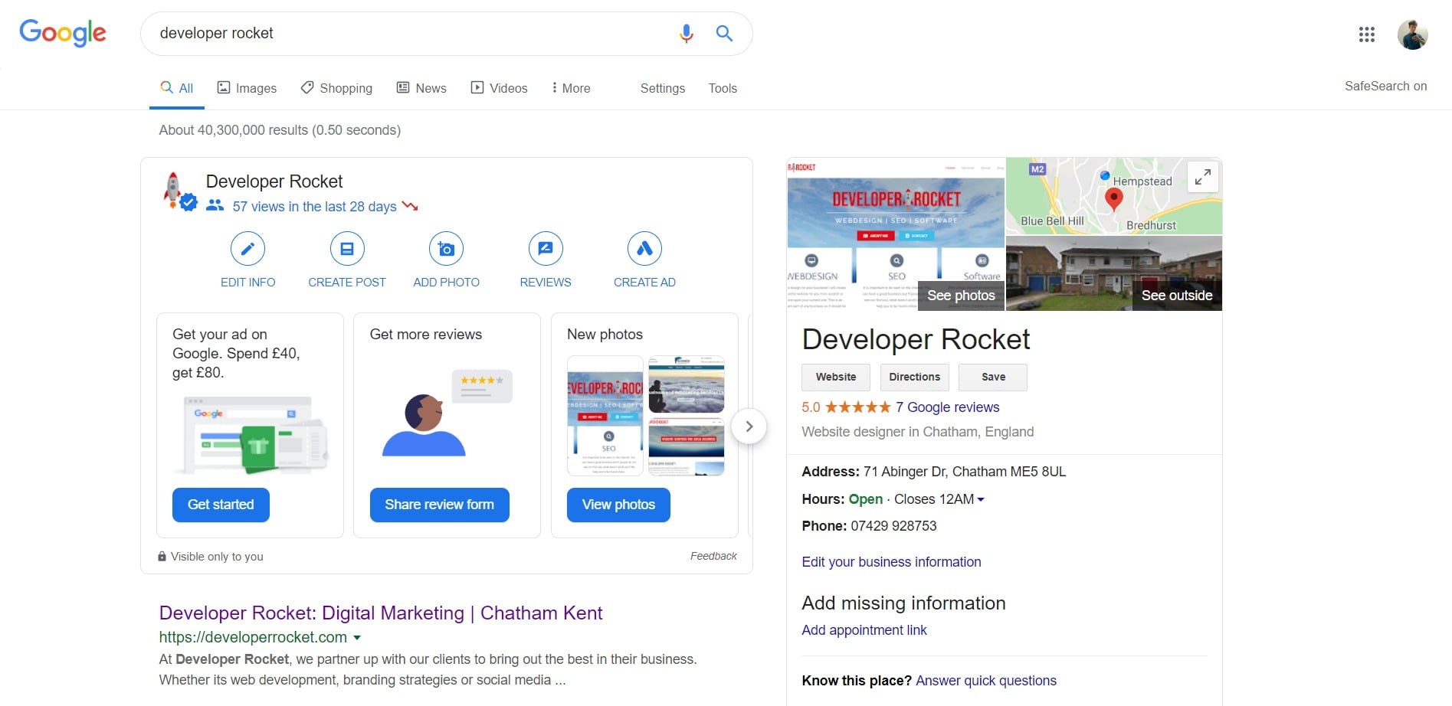This screenshot has height=706, width=1452.
Task: Expand the map with the fullscreen icon
Action: click(1203, 177)
